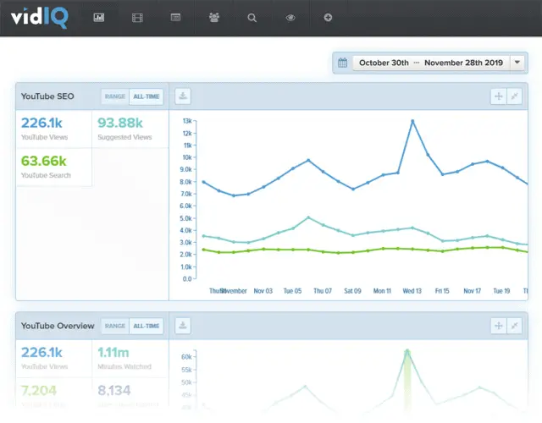Select ALL-TIME in YouTube SEO panel
The image size is (542, 423).
[x=147, y=96]
